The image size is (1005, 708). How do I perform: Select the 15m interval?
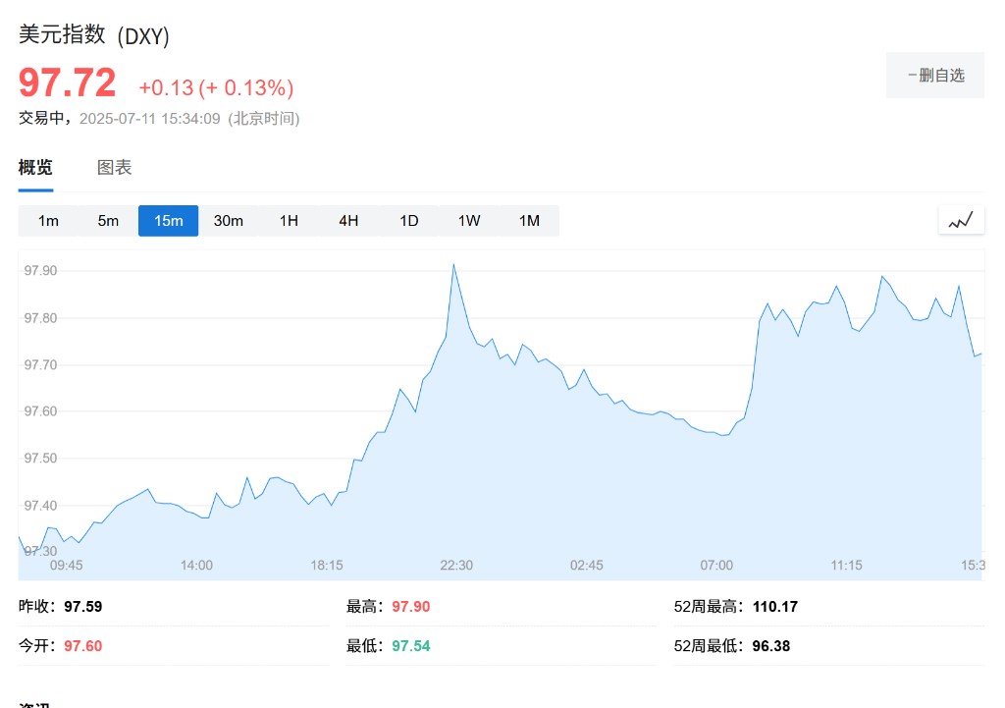click(169, 221)
